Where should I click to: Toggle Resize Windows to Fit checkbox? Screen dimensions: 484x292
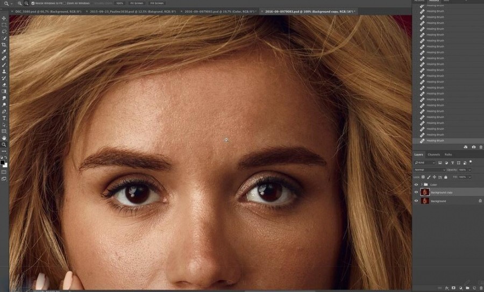click(x=33, y=3)
